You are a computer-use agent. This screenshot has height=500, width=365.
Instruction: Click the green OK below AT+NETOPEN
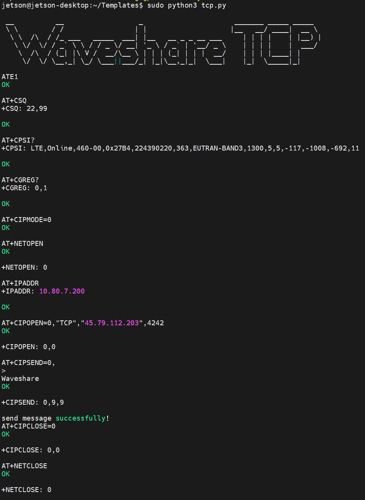[x=6, y=252]
